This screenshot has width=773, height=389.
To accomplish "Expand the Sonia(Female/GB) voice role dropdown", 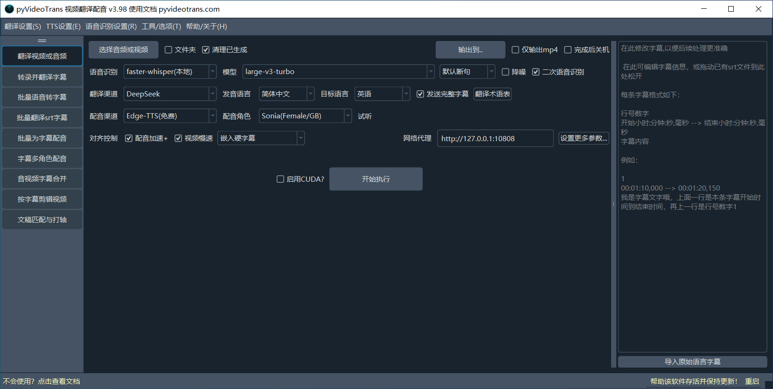I will 305,116.
